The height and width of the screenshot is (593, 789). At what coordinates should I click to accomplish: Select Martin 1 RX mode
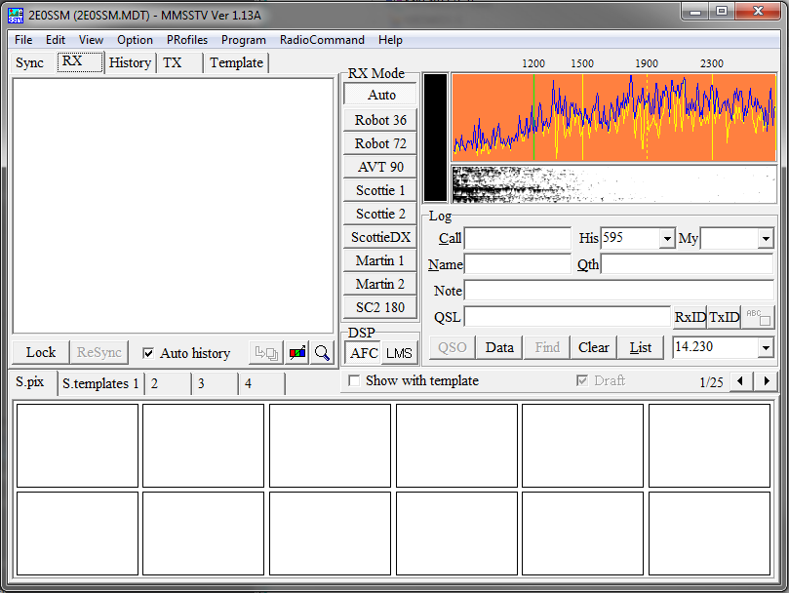pyautogui.click(x=380, y=260)
